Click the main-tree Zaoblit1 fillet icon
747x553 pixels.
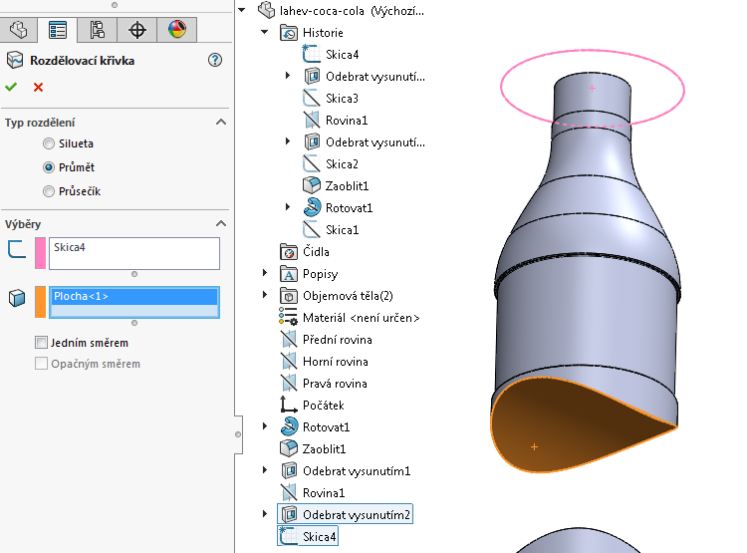[x=289, y=448]
